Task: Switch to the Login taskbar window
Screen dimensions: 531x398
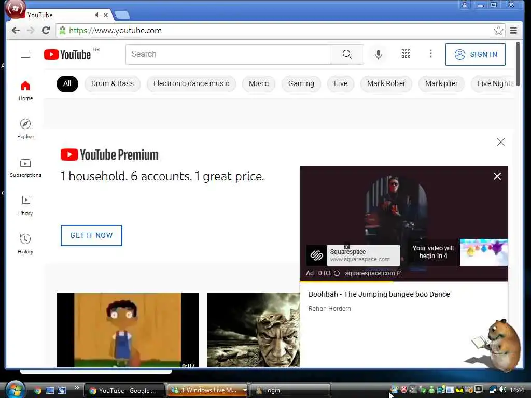Action: click(290, 390)
